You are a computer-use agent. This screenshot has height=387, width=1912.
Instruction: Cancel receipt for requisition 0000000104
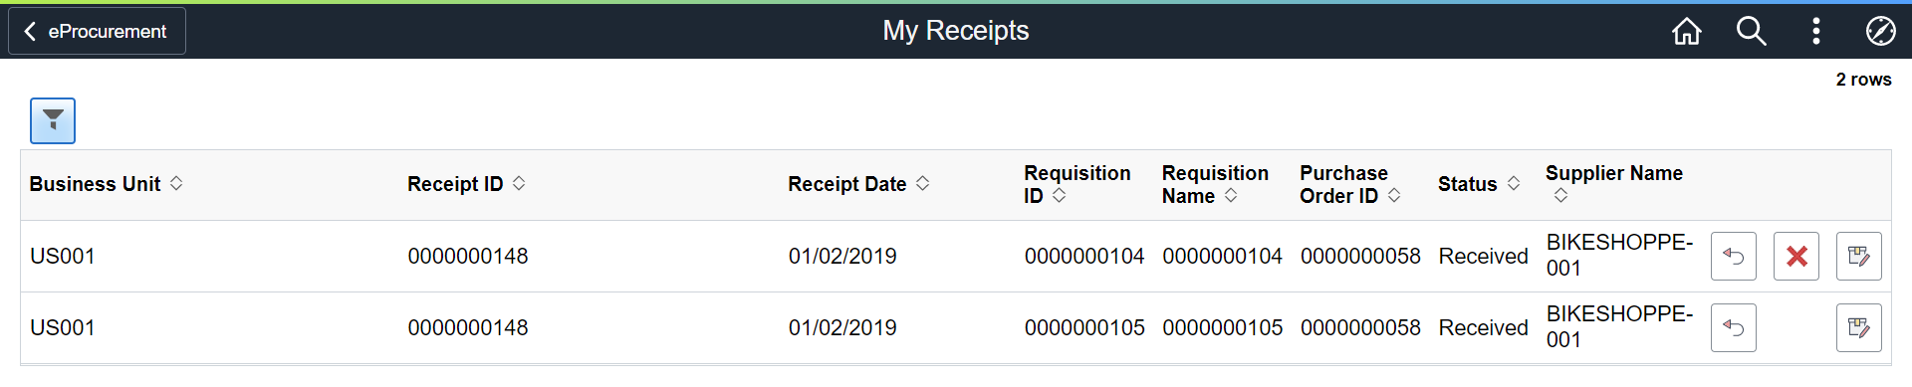[x=1796, y=257]
